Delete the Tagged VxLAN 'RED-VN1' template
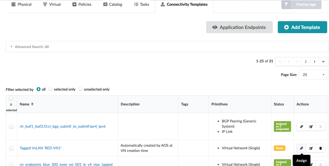This screenshot has width=329, height=166. (320, 148)
